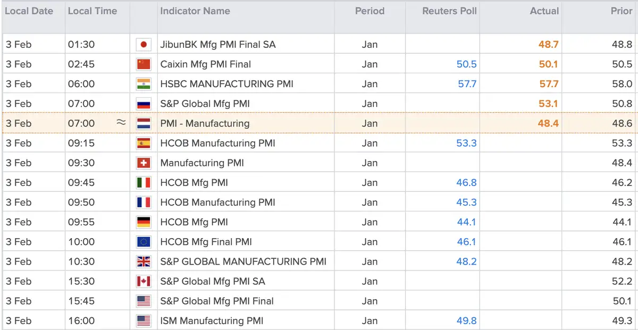Click the Spain flag icon
Screen dimensions: 638x330
[x=144, y=143]
